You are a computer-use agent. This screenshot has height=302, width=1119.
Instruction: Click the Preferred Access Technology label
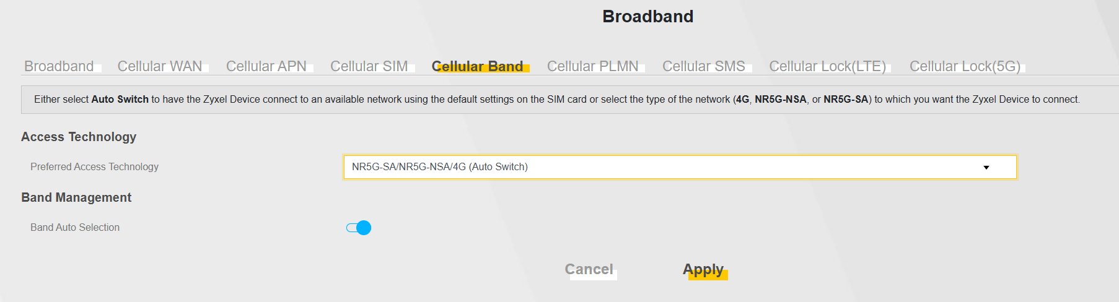tap(94, 167)
